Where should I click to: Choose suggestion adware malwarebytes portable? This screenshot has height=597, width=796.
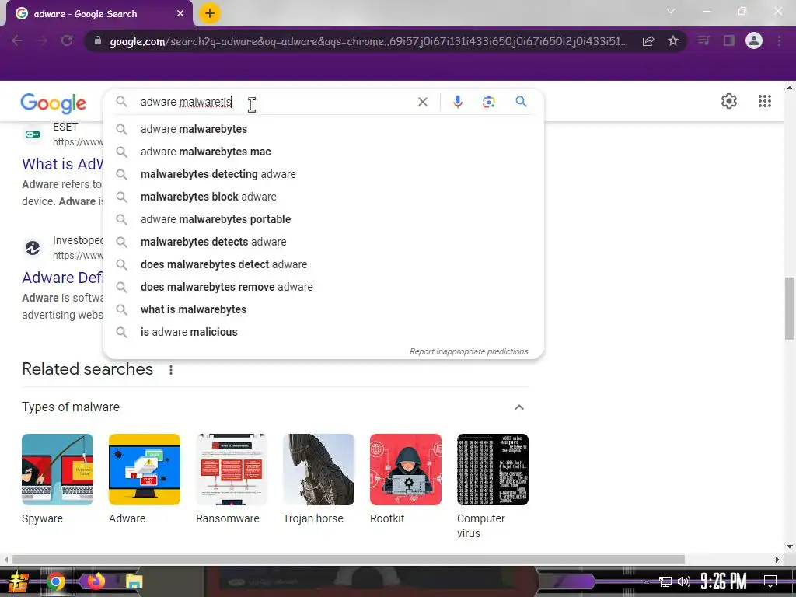[x=323, y=219]
